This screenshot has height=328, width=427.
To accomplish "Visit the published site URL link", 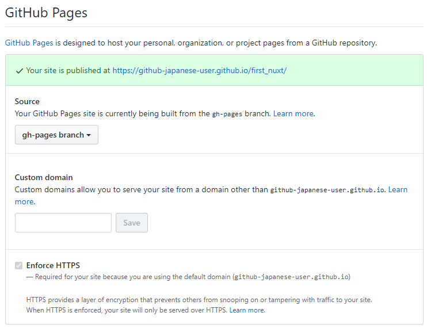I will (199, 71).
